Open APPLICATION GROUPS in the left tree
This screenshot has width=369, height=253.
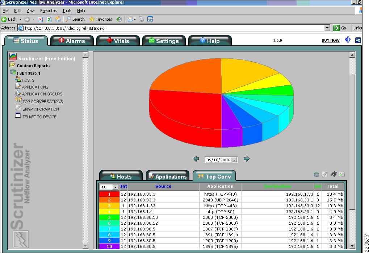click(x=42, y=94)
